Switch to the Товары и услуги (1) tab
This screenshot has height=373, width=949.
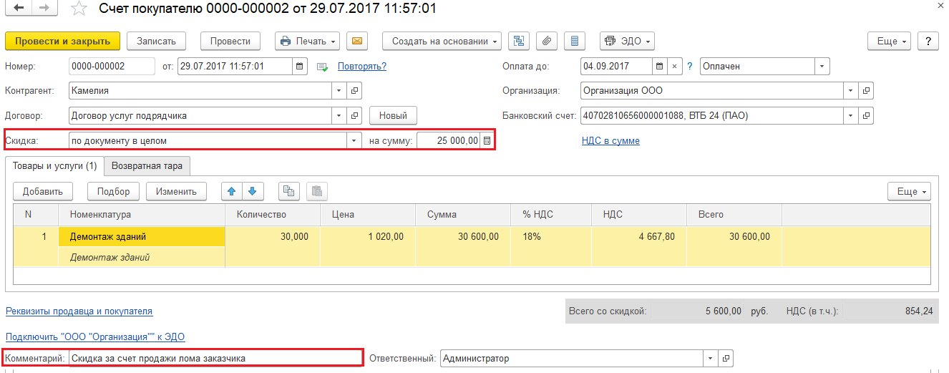pyautogui.click(x=55, y=165)
